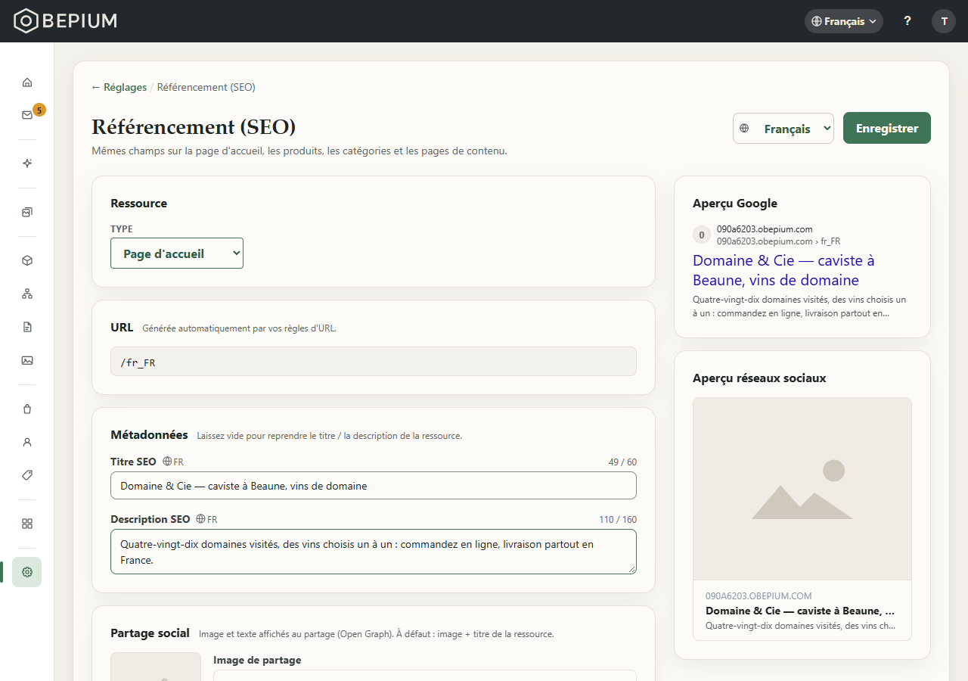Screen dimensions: 968x681
Task: Open the content pages document icon
Action: click(x=27, y=327)
